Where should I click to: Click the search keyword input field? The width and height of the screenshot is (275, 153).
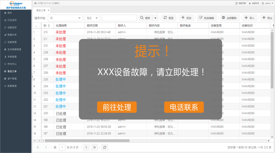(119, 18)
